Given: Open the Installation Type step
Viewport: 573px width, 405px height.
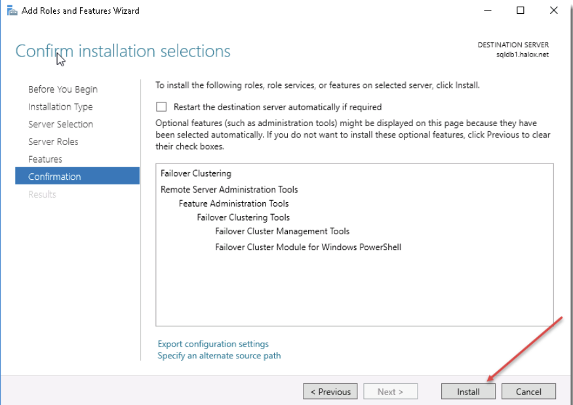Looking at the screenshot, I should tap(61, 107).
